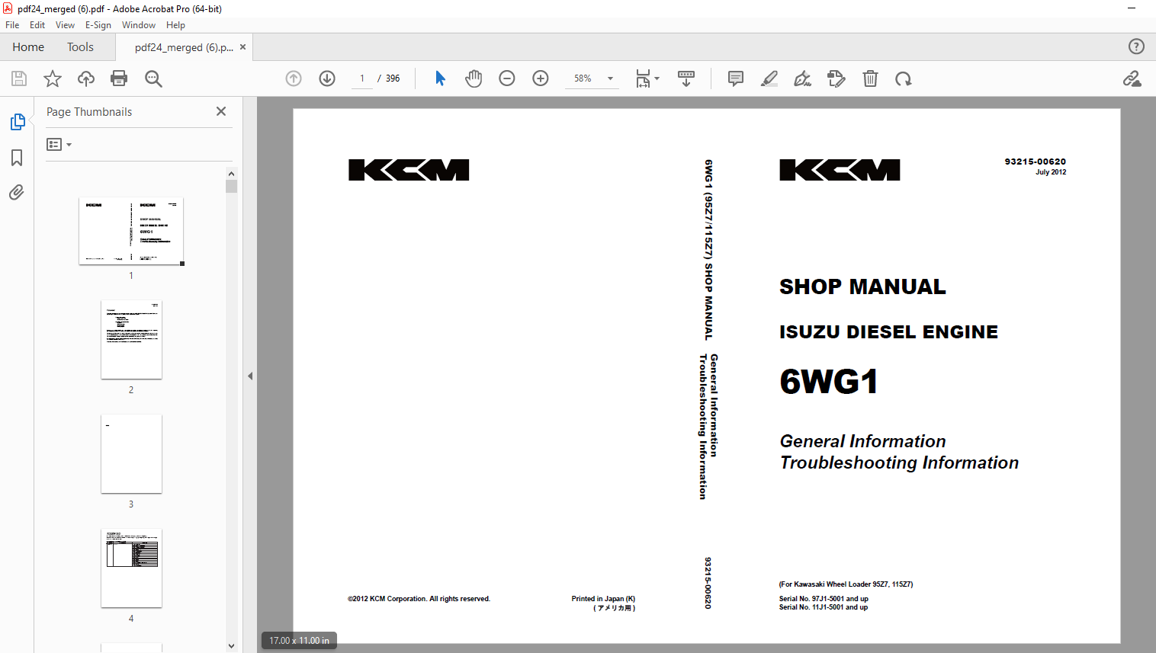Open the E-Sign menu
The height and width of the screenshot is (653, 1156).
pyautogui.click(x=98, y=25)
